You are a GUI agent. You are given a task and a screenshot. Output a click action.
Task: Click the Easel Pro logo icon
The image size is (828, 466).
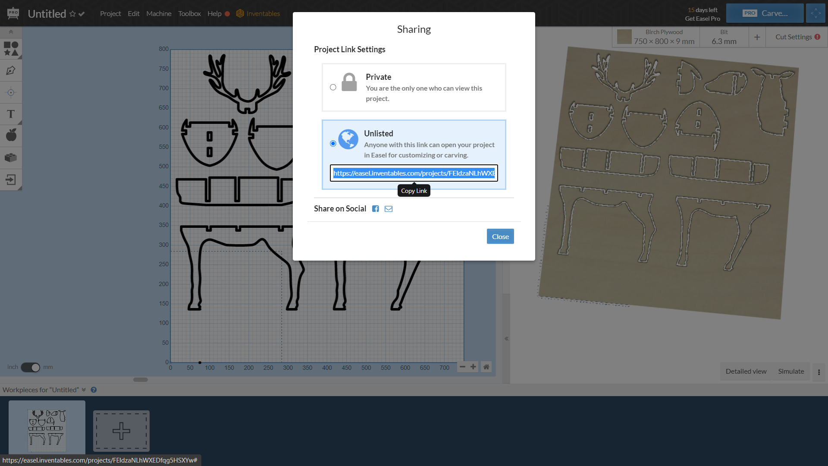[13, 13]
